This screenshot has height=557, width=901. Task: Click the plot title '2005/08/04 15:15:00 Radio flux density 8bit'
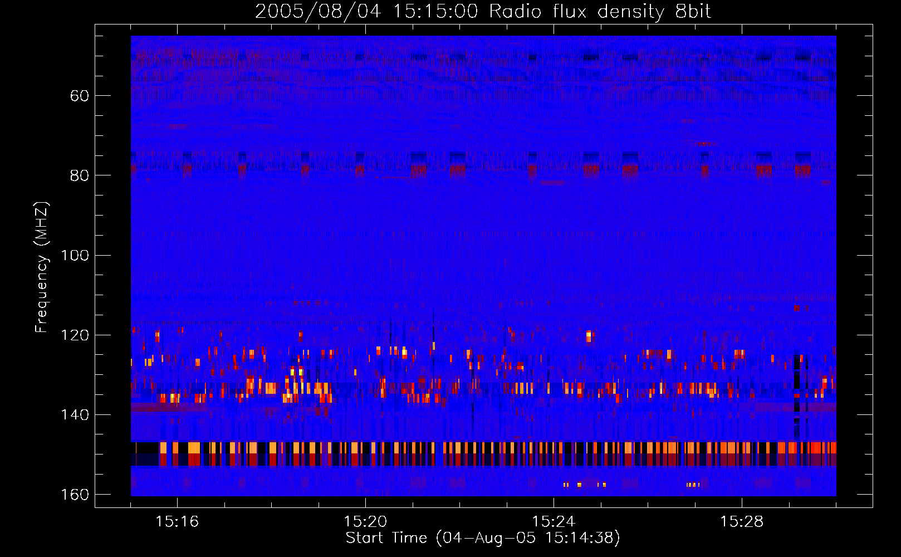pyautogui.click(x=483, y=12)
